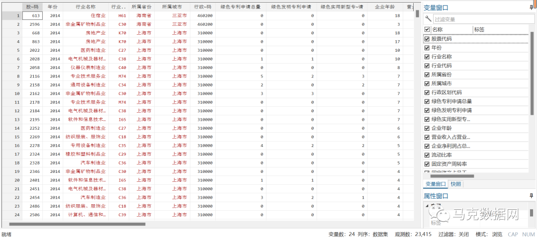Select the 行政~码 column header

[203, 6]
